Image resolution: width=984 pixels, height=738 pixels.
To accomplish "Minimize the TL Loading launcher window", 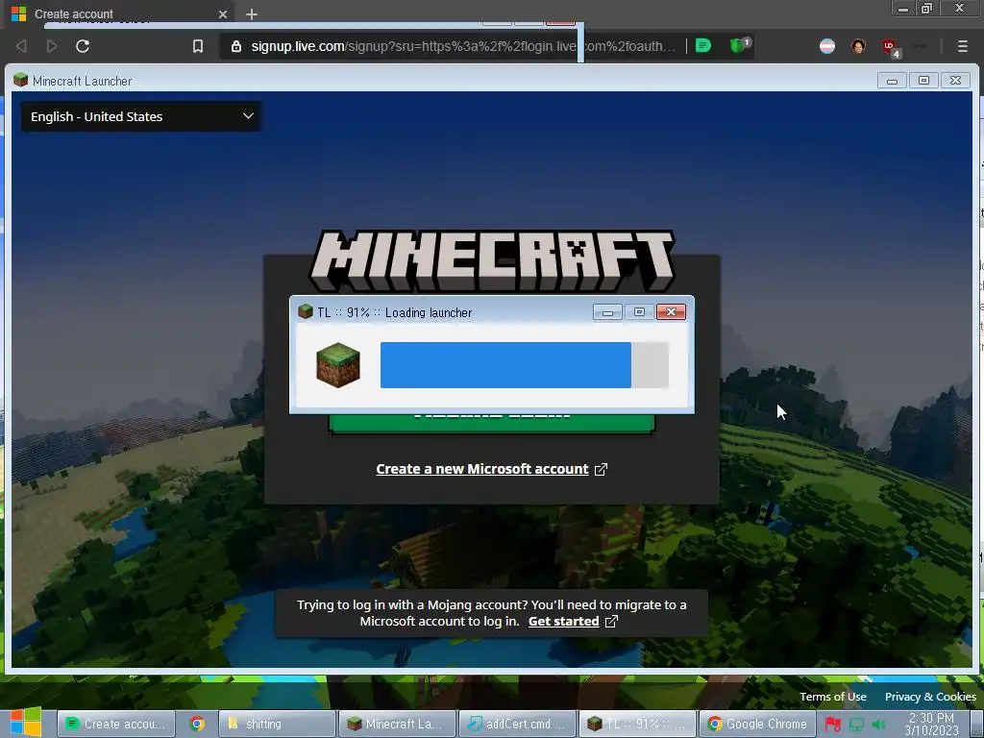I will pyautogui.click(x=607, y=312).
